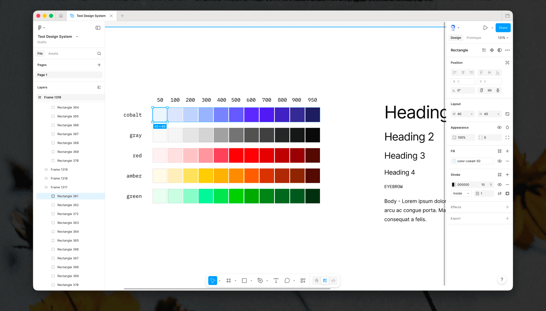
Task: Open blend mode drop icon in Appearance
Action: click(507, 128)
